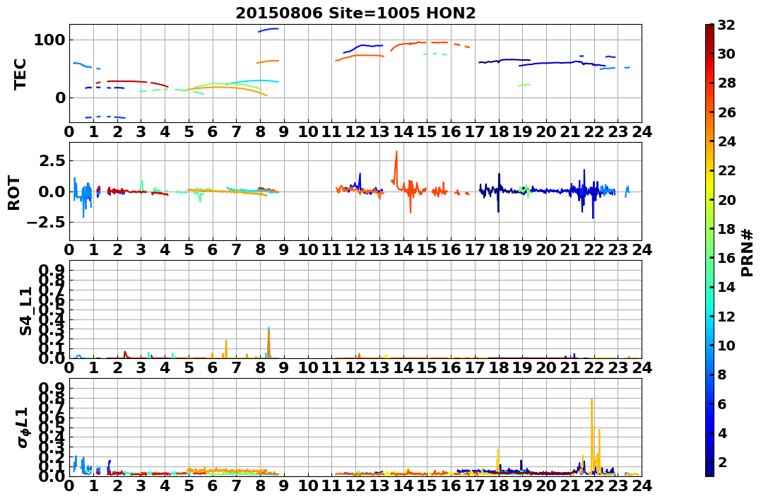Click the "PRN#" colorbar label
Screen dimensions: 761x501
click(747, 254)
